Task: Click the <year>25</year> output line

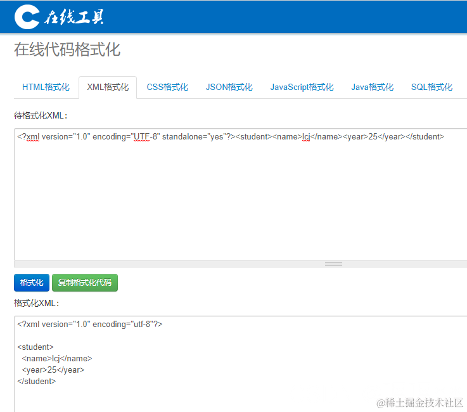Action: click(x=53, y=370)
